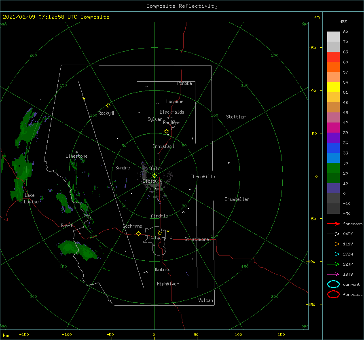This screenshot has height=340, width=364.
Task: Click the Innisfail city label
Action: click(x=163, y=146)
